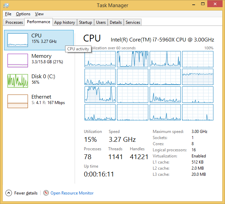Switch to the App history tab
This screenshot has height=204, width=225.
(x=65, y=22)
